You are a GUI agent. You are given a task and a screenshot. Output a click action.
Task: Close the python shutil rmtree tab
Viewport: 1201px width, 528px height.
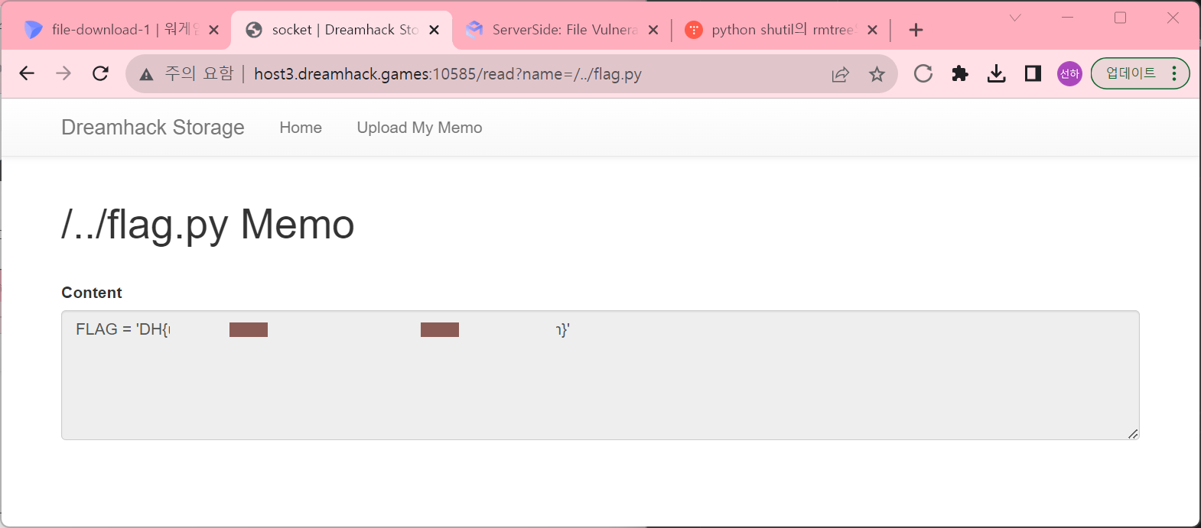[872, 30]
